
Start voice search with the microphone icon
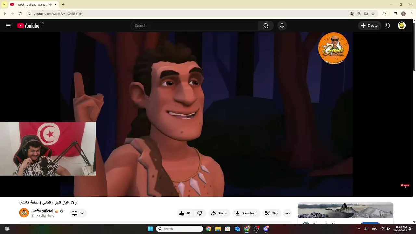pyautogui.click(x=282, y=26)
